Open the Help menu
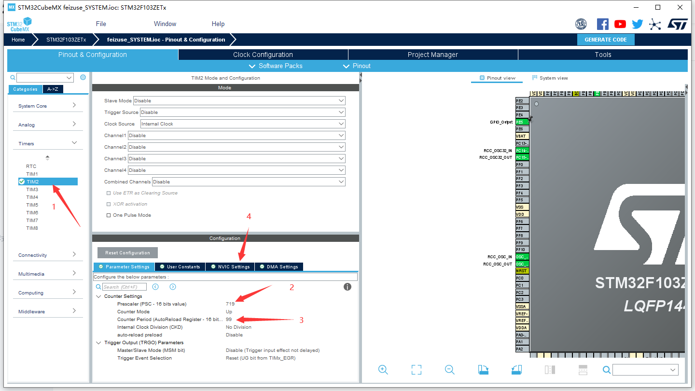This screenshot has height=391, width=695. [x=218, y=24]
